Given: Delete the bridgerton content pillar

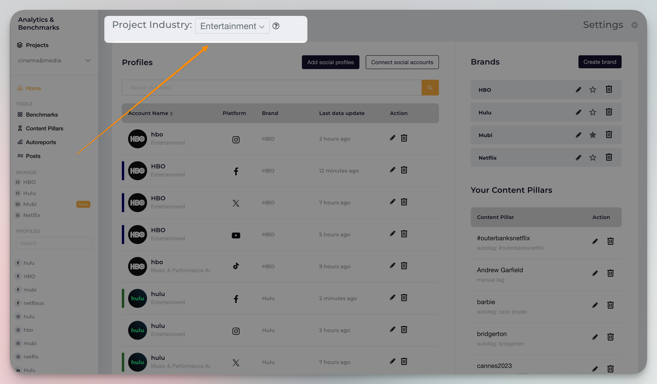Looking at the screenshot, I should click(x=610, y=337).
